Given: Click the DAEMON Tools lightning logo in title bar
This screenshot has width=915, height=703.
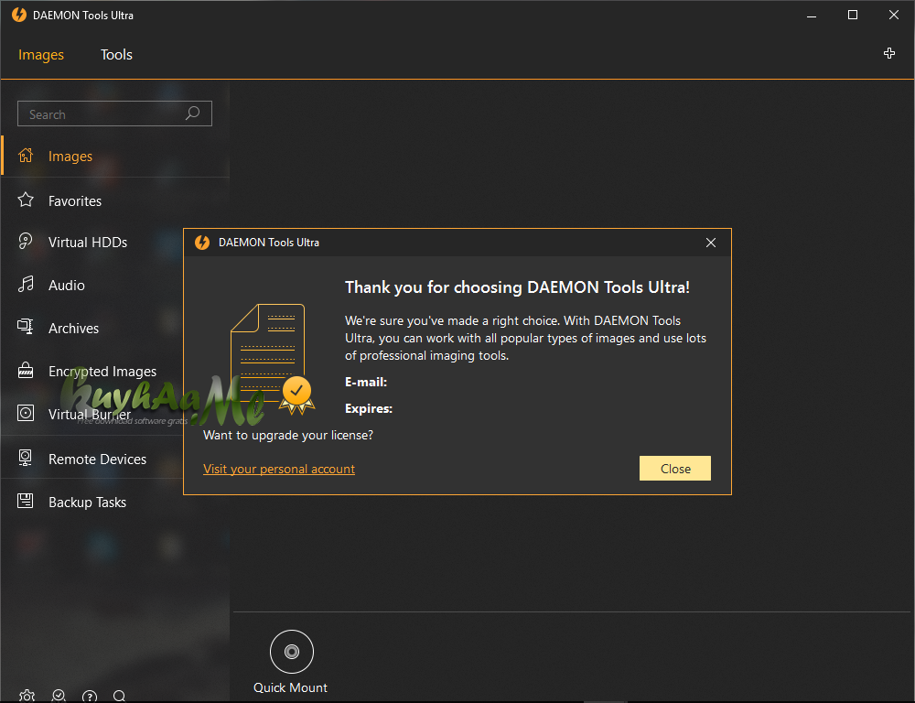Looking at the screenshot, I should click(19, 16).
